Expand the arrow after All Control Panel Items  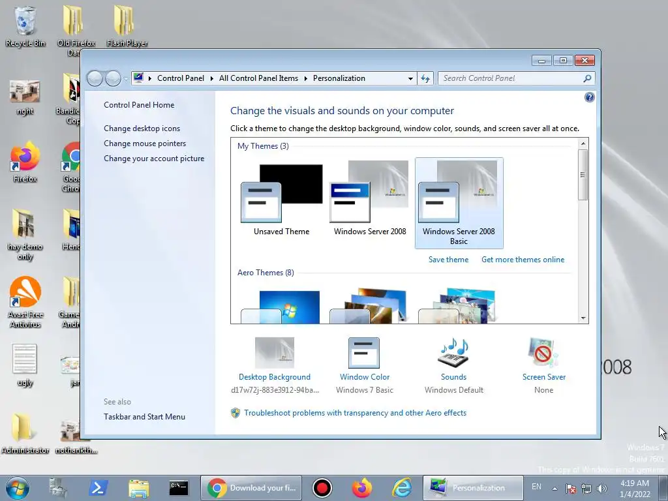(306, 78)
